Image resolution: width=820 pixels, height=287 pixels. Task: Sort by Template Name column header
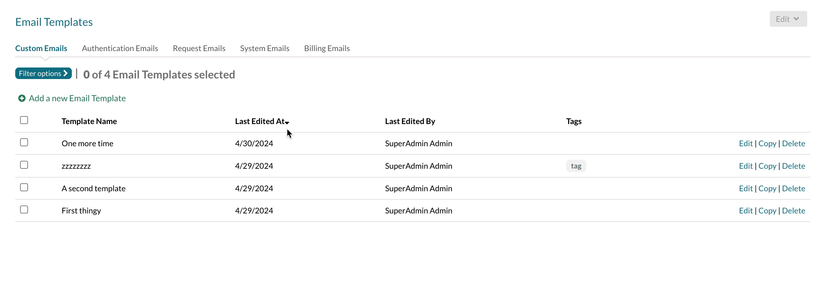tap(89, 121)
